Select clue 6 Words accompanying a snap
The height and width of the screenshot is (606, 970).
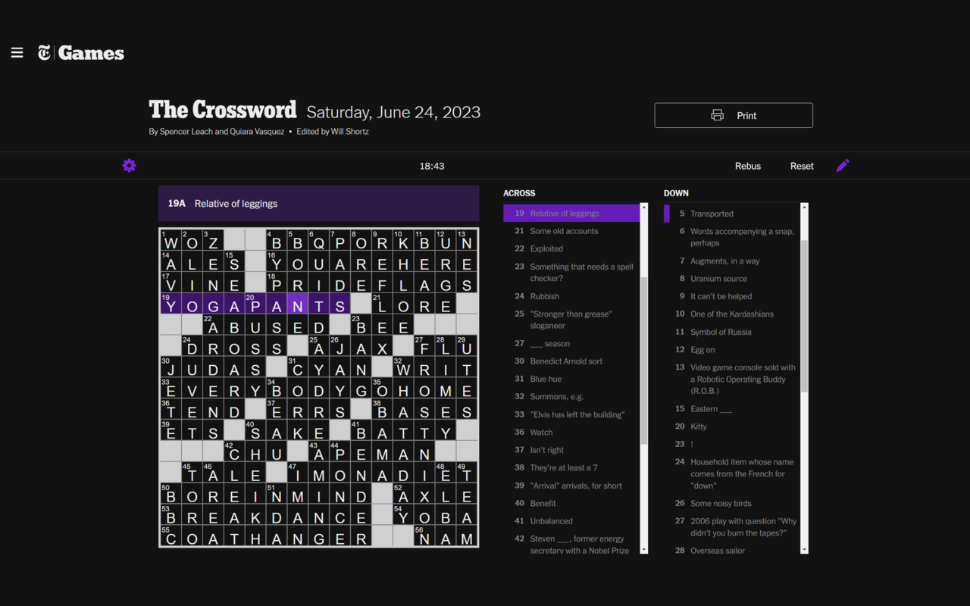pos(732,237)
